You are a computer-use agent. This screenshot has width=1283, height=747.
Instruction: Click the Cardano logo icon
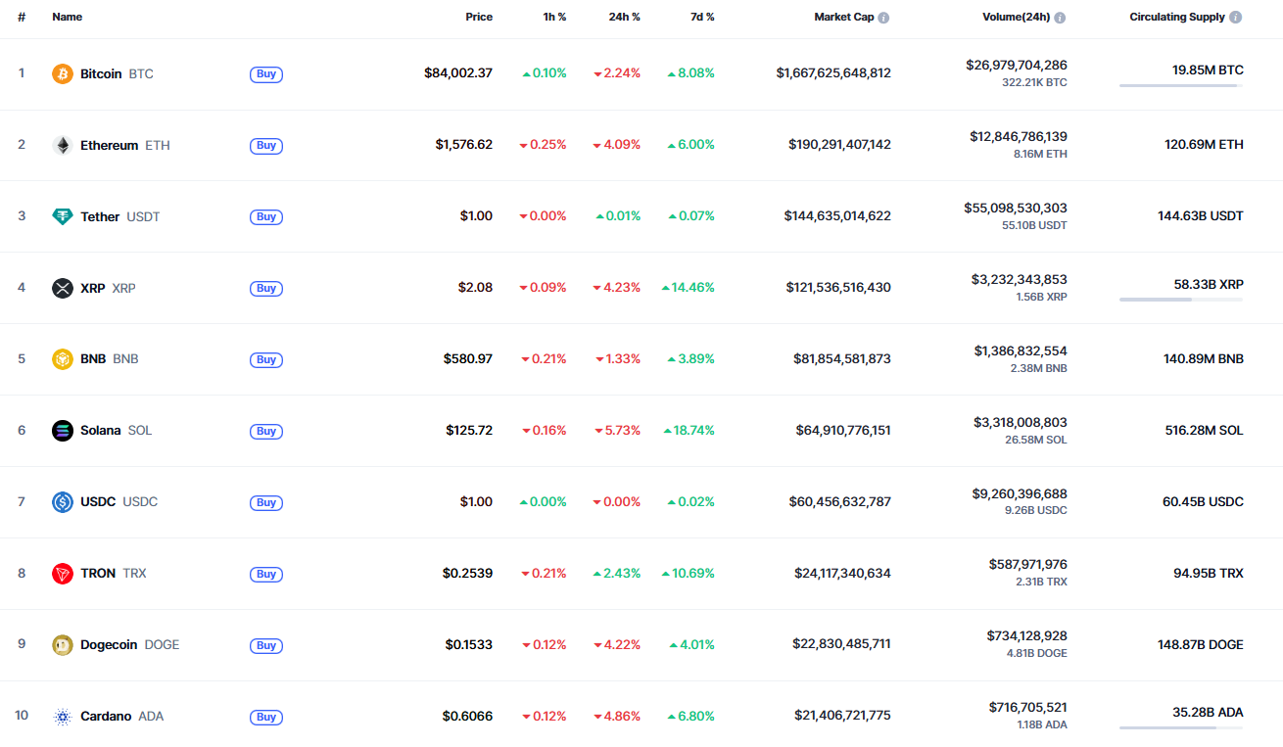63,717
